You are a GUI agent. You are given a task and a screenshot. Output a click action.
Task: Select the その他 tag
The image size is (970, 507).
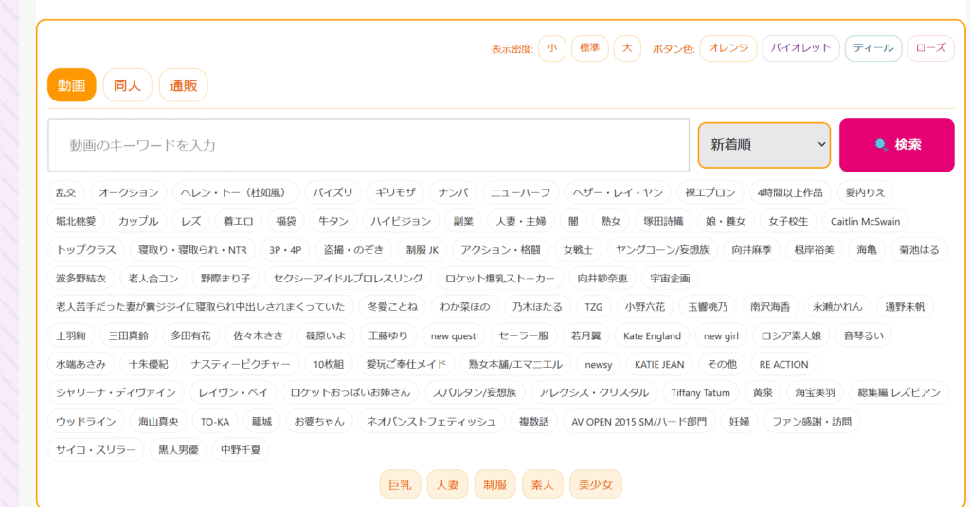point(721,365)
